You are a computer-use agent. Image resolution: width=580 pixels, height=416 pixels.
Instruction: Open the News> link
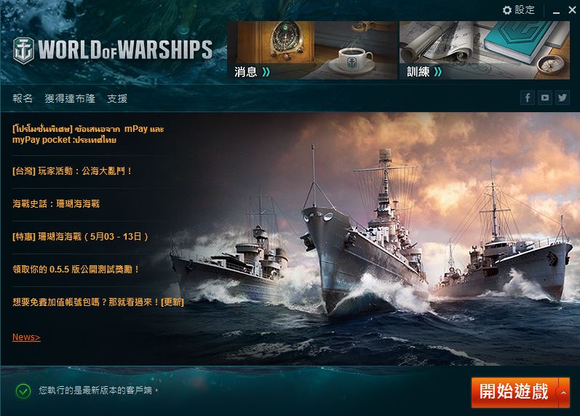click(26, 337)
